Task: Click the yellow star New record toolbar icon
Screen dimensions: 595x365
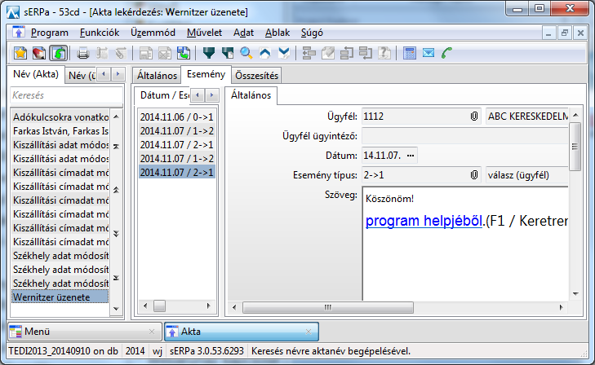Action: pyautogui.click(x=20, y=53)
